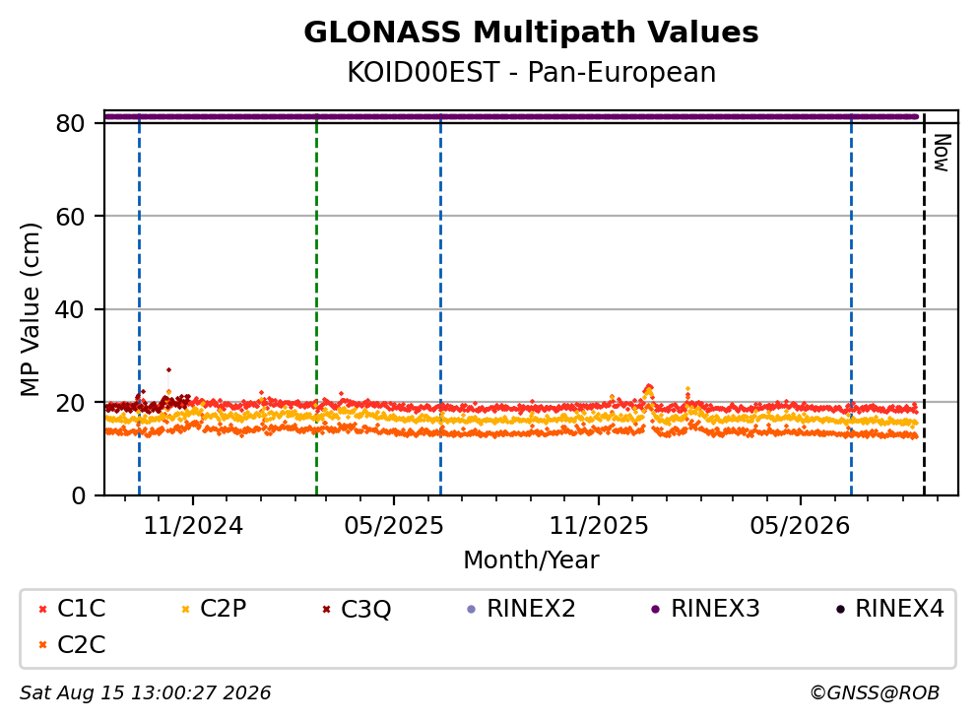
Task: Click the RINEX2 legend dot
Action: (471, 609)
